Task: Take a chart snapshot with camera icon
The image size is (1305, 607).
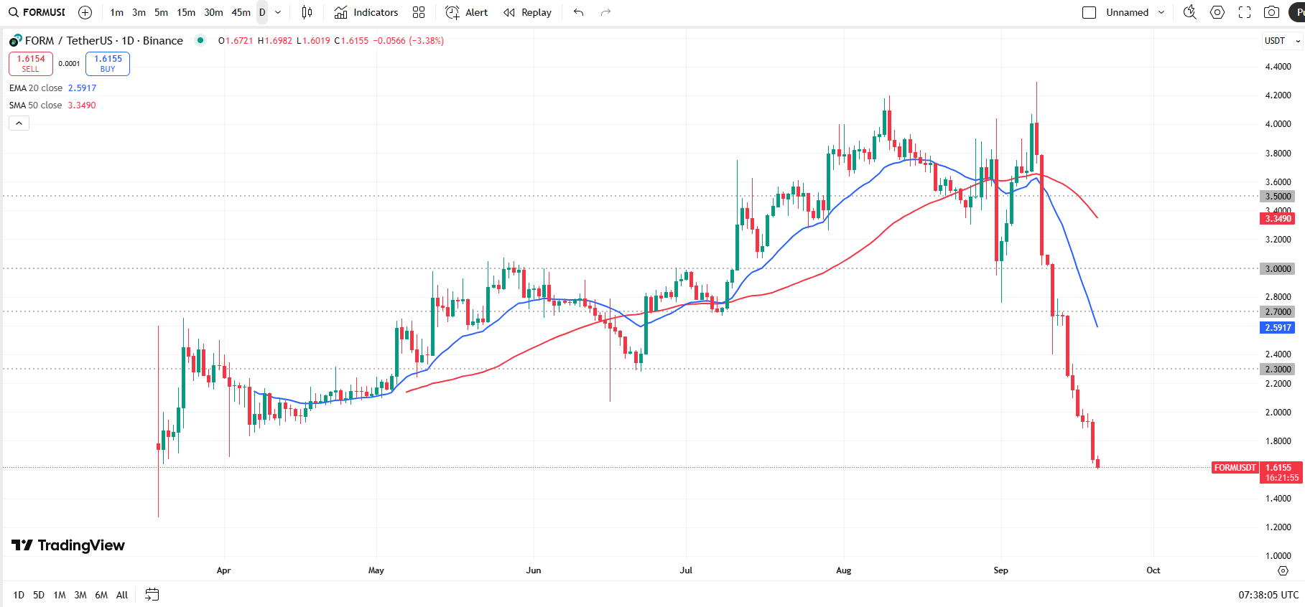Action: [1271, 12]
